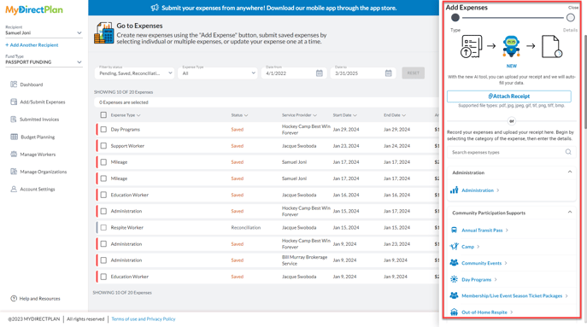The height and width of the screenshot is (327, 587).
Task: Click the receipt upload illustration icon
Action: tap(472, 46)
